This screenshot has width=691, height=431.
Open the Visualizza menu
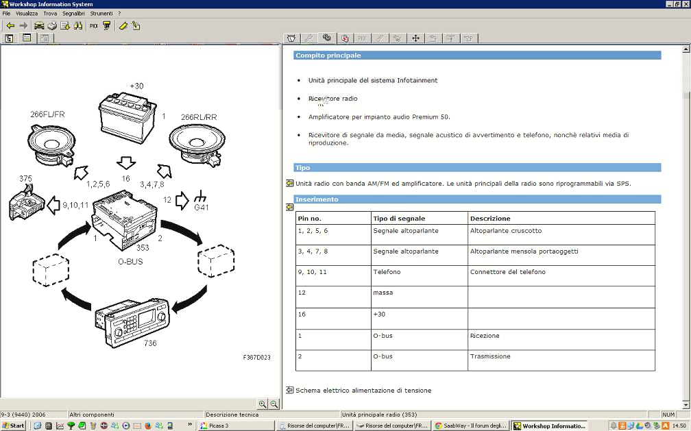[27, 14]
